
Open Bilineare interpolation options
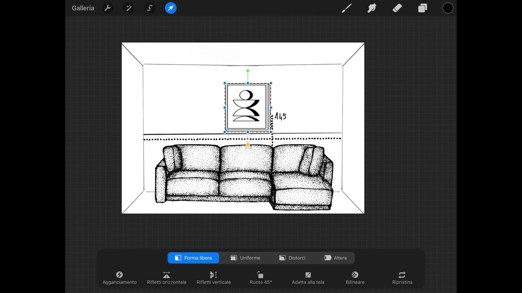click(x=355, y=278)
